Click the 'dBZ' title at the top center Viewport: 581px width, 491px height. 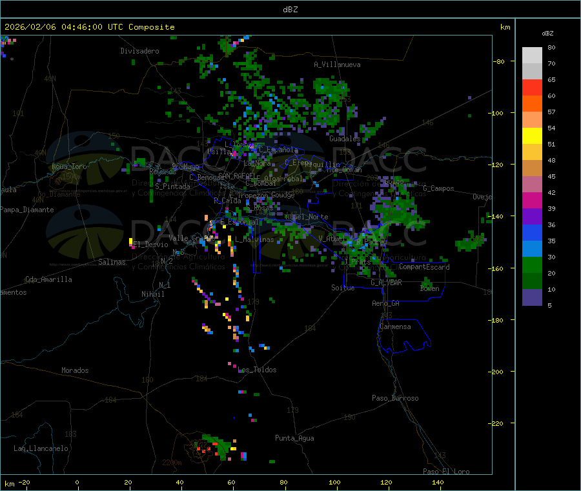pos(290,10)
